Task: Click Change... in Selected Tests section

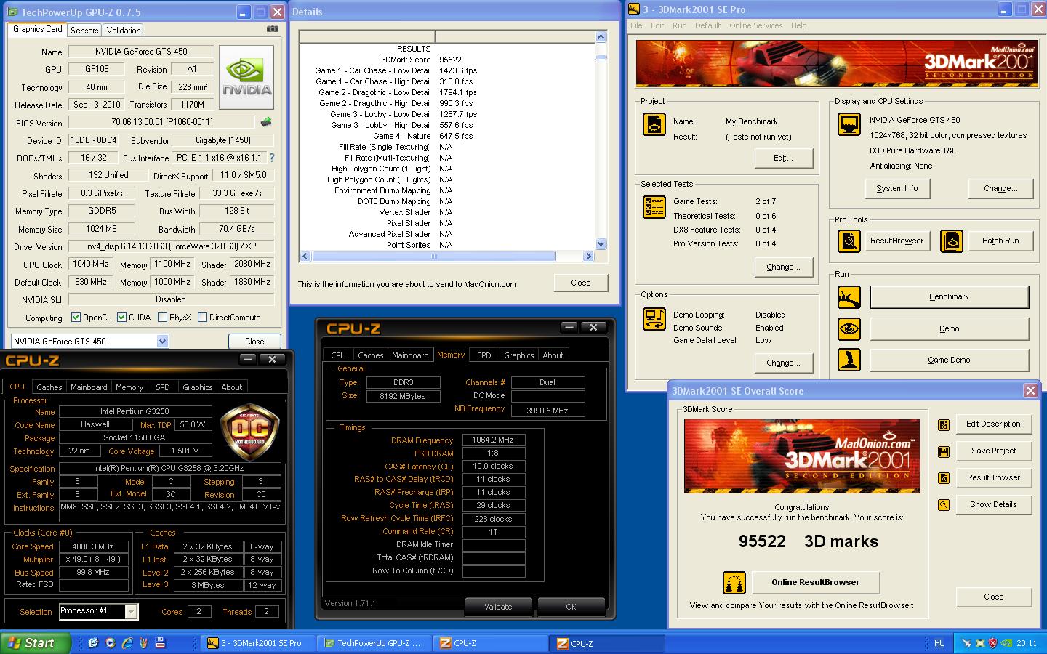Action: [783, 267]
